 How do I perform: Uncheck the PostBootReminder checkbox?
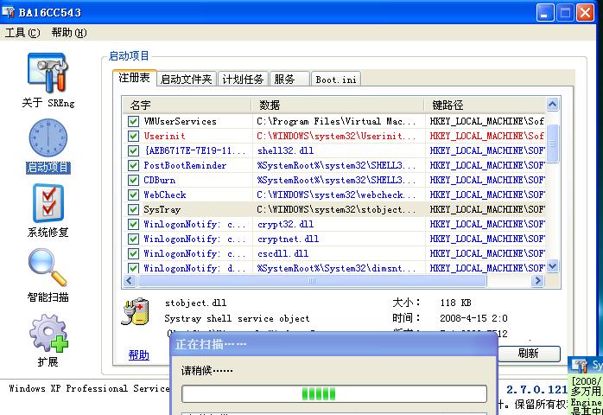point(133,165)
